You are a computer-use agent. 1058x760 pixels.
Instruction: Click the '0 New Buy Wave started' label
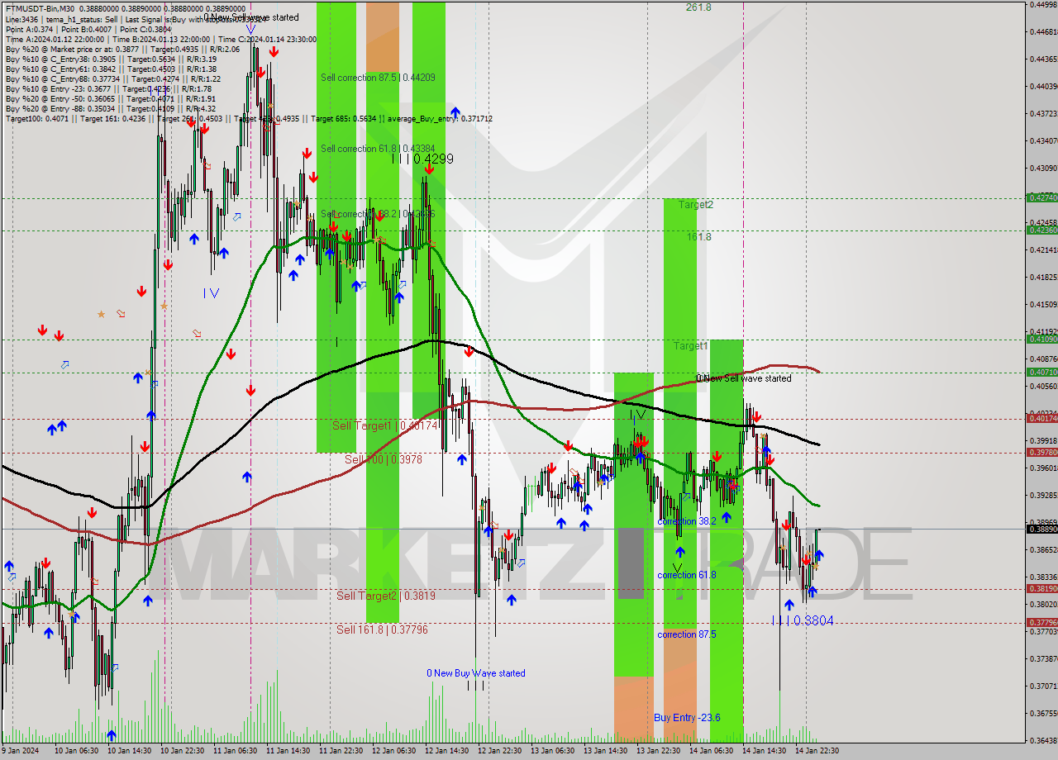tap(476, 673)
